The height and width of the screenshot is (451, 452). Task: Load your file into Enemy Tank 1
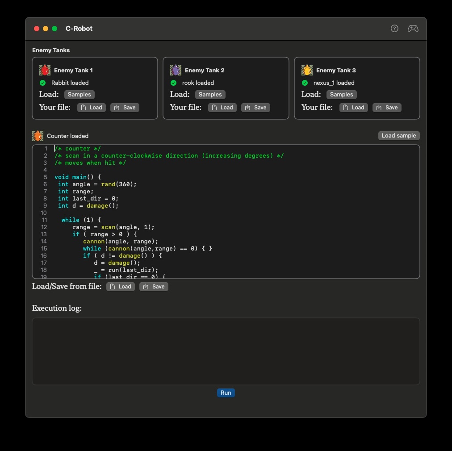(x=92, y=108)
